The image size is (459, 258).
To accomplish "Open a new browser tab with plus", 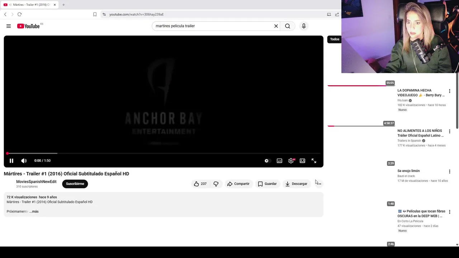I will coord(63,5).
